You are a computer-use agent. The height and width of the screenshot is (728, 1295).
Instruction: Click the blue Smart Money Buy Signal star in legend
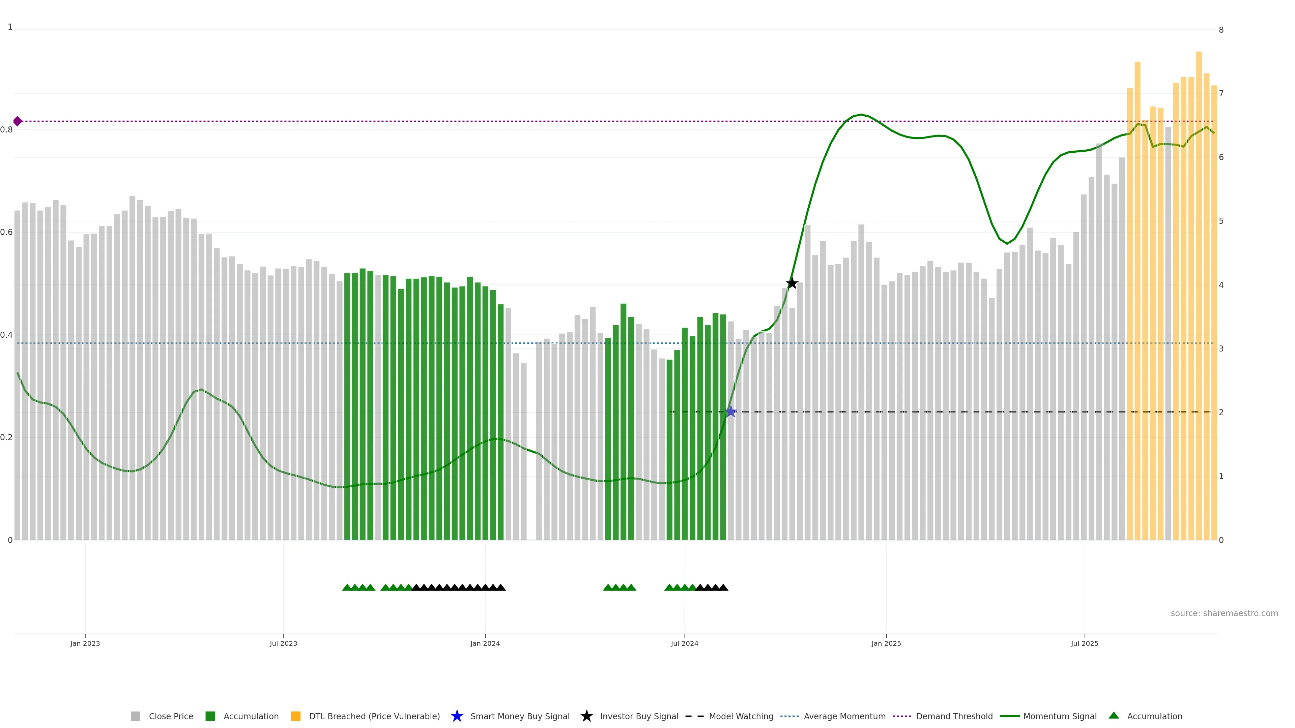click(x=457, y=716)
